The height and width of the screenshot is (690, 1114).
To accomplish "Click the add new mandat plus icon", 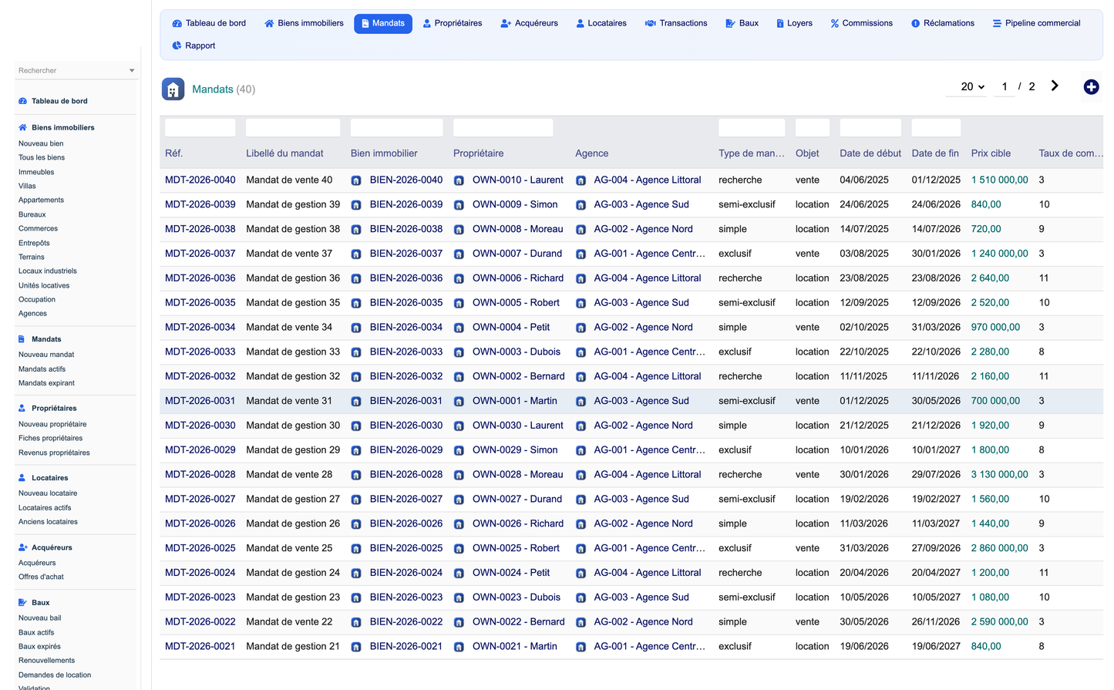I will tap(1091, 87).
